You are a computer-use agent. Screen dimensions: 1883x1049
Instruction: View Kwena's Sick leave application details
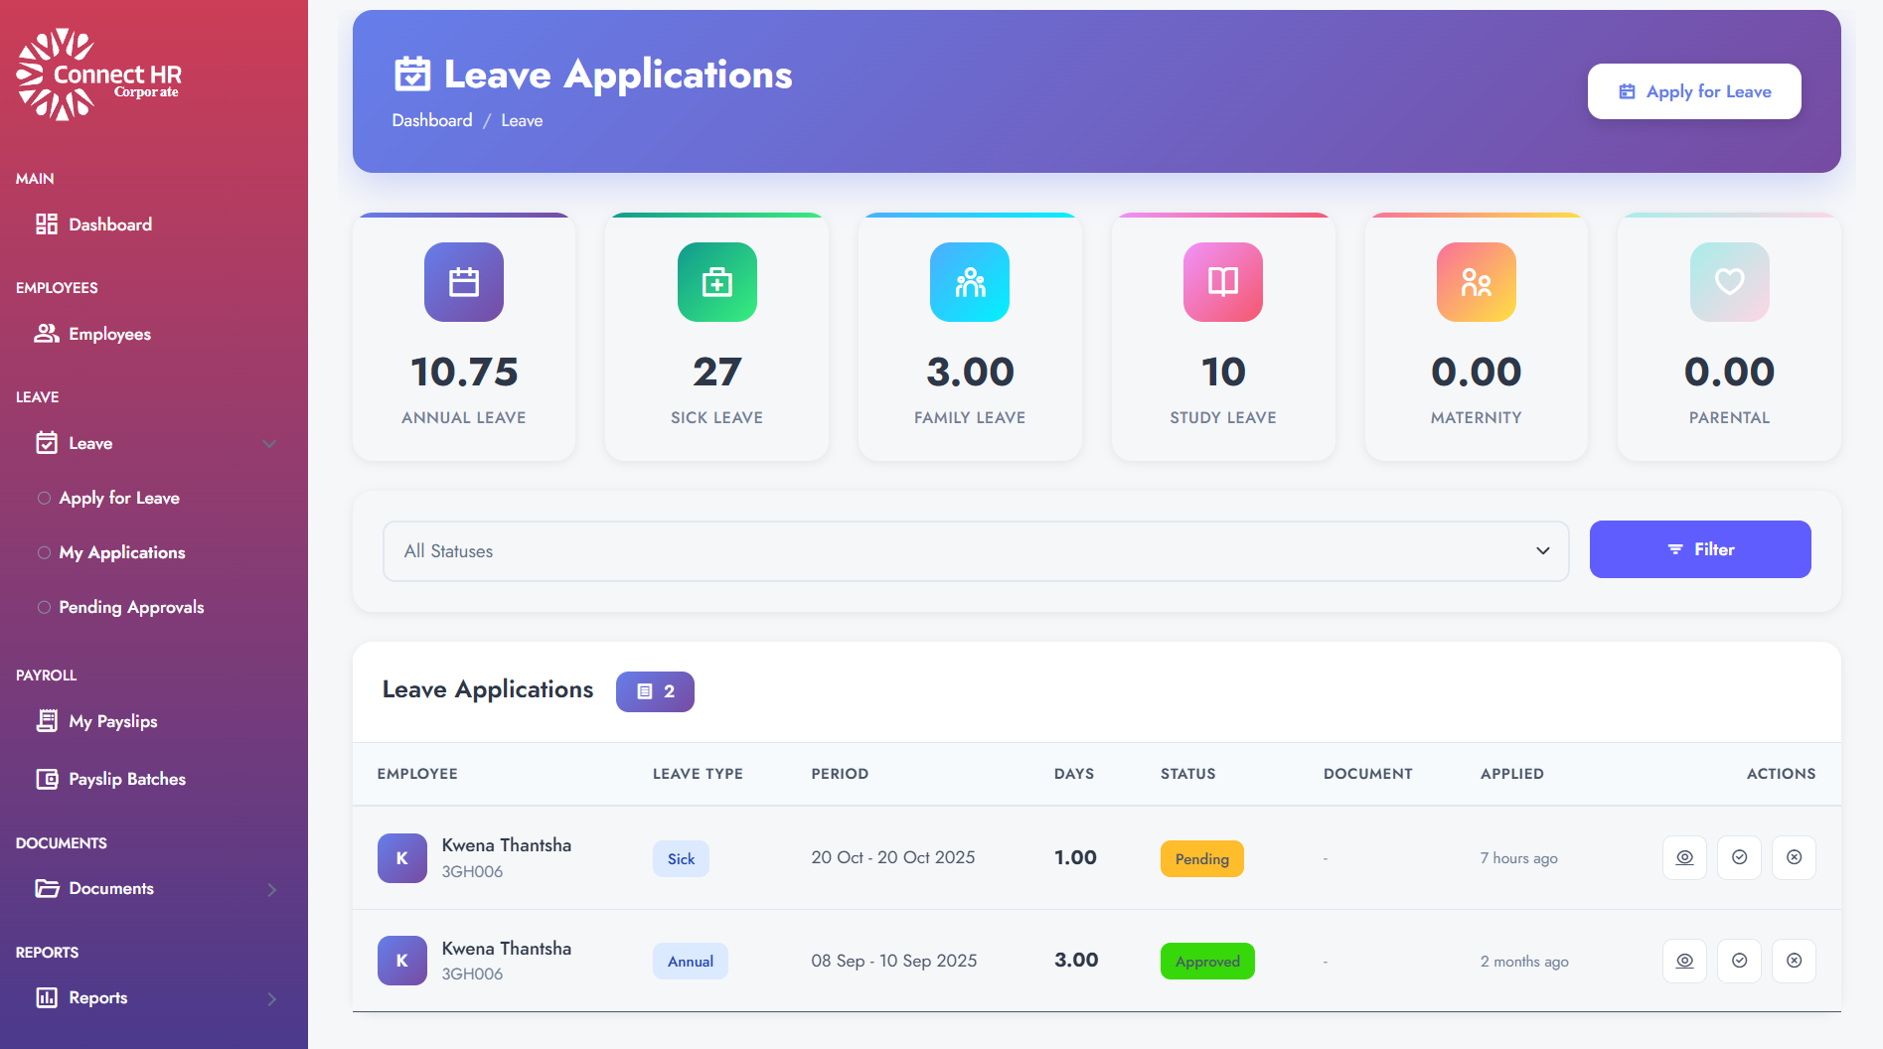coord(1684,858)
